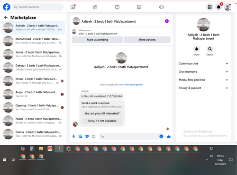Screen dimensions: 237x175
Task: Click the sender avatar beside quick responses
Action: (75, 124)
